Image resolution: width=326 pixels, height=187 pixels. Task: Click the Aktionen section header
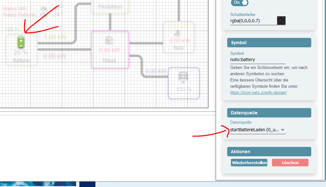coord(269,152)
